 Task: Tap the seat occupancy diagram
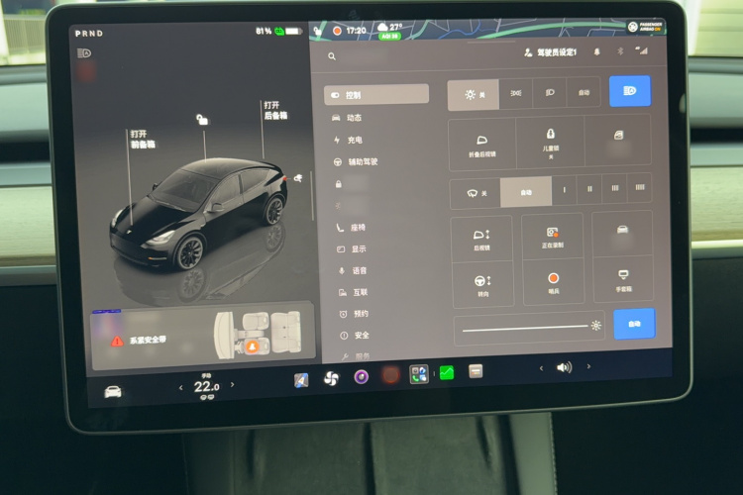258,334
